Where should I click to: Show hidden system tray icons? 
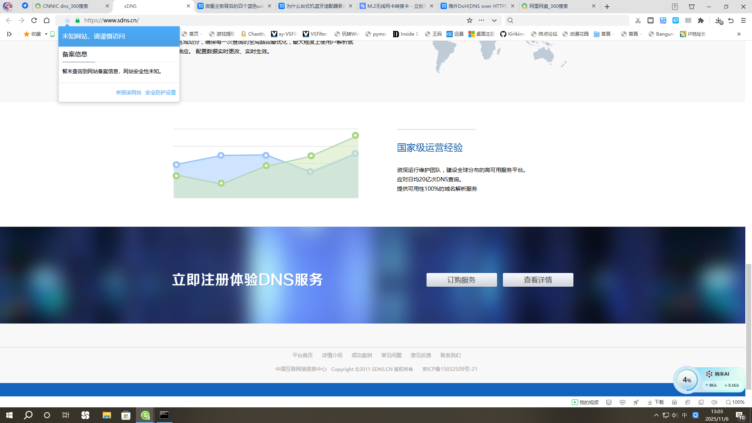(656, 415)
